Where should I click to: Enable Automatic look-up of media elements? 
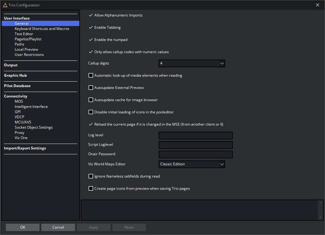tap(91, 75)
